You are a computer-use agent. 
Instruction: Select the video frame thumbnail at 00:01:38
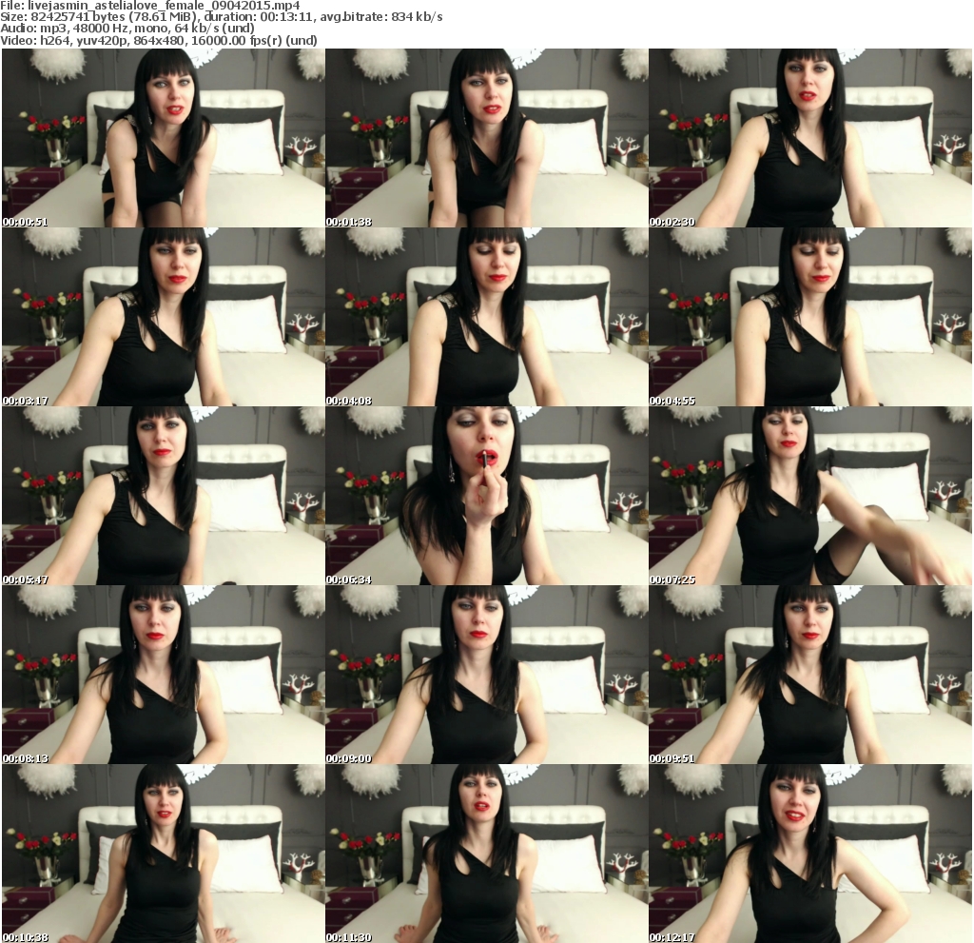point(487,138)
